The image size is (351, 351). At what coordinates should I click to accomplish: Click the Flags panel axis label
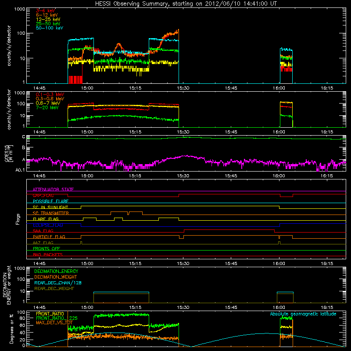[18, 219]
